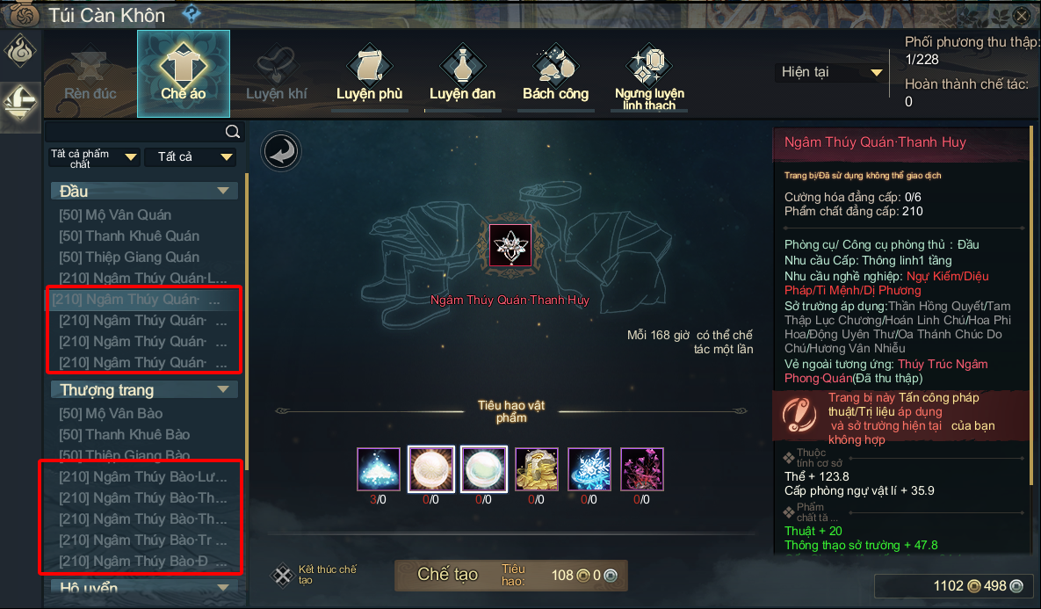Click the recipe search input field

click(x=135, y=132)
